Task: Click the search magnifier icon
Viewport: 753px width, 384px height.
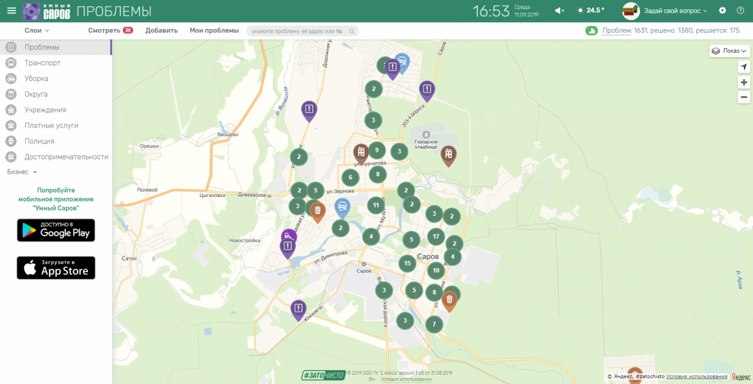Action: (x=352, y=31)
